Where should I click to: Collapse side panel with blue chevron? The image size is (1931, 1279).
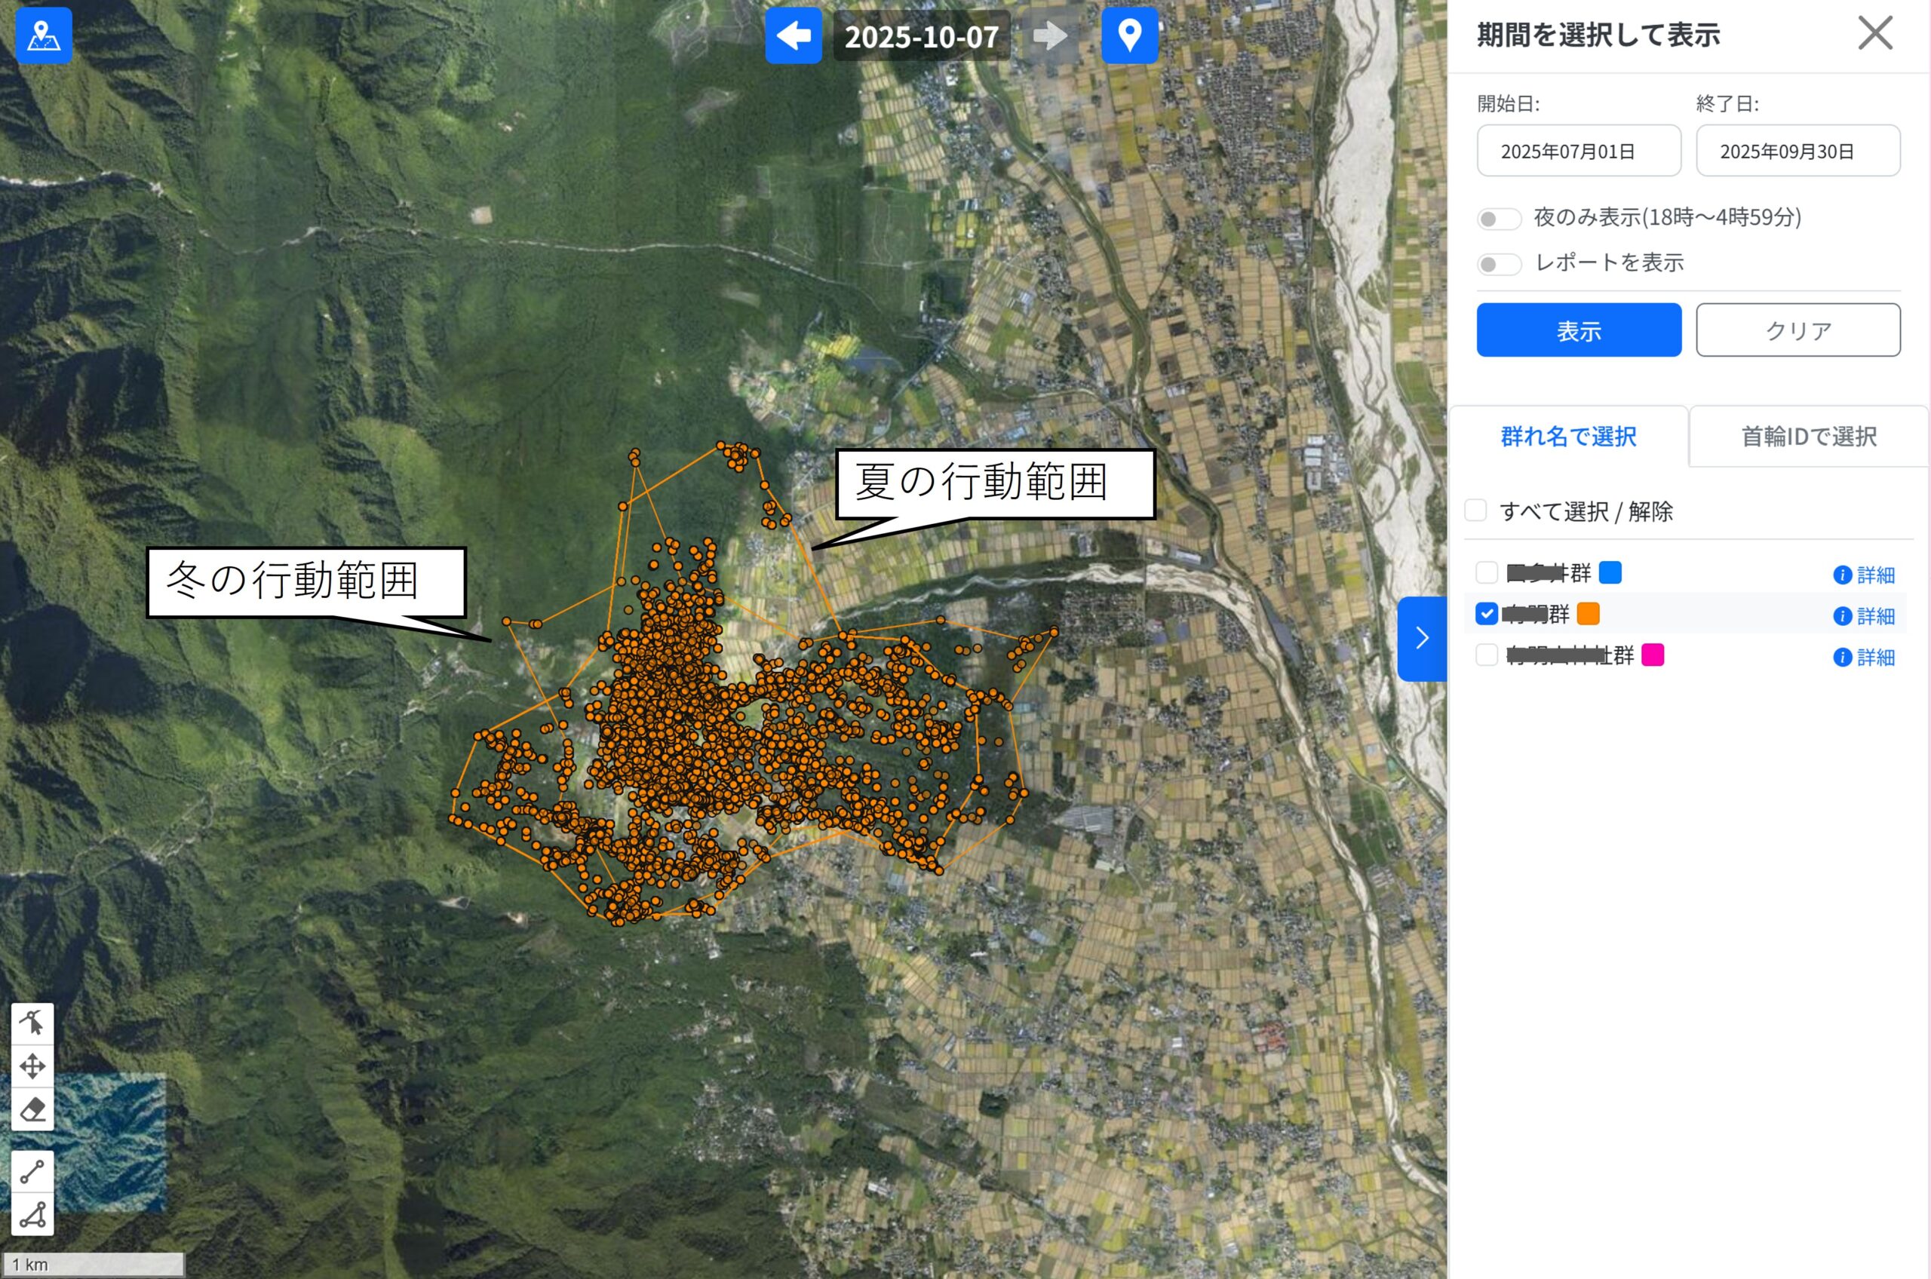pyautogui.click(x=1422, y=638)
